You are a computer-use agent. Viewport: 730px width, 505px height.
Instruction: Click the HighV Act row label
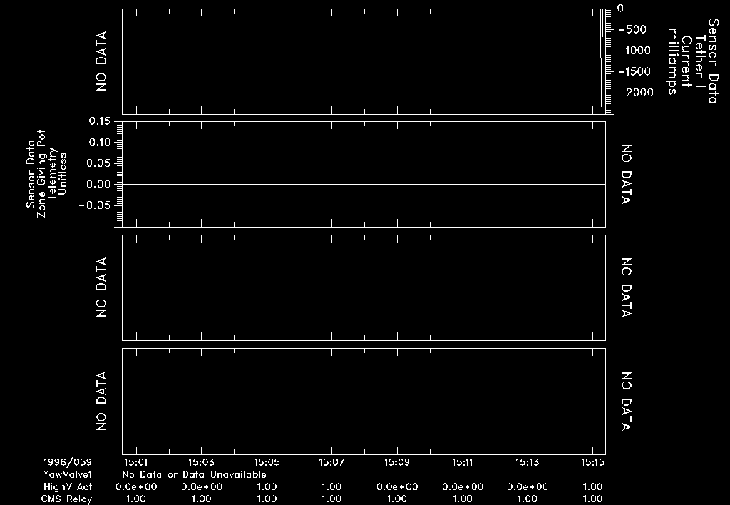click(68, 486)
